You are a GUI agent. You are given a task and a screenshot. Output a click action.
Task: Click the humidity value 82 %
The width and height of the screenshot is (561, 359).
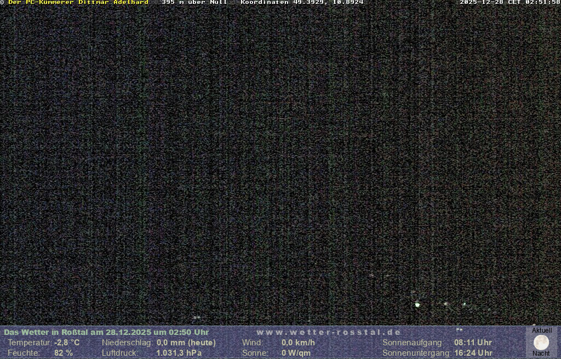[x=64, y=353]
